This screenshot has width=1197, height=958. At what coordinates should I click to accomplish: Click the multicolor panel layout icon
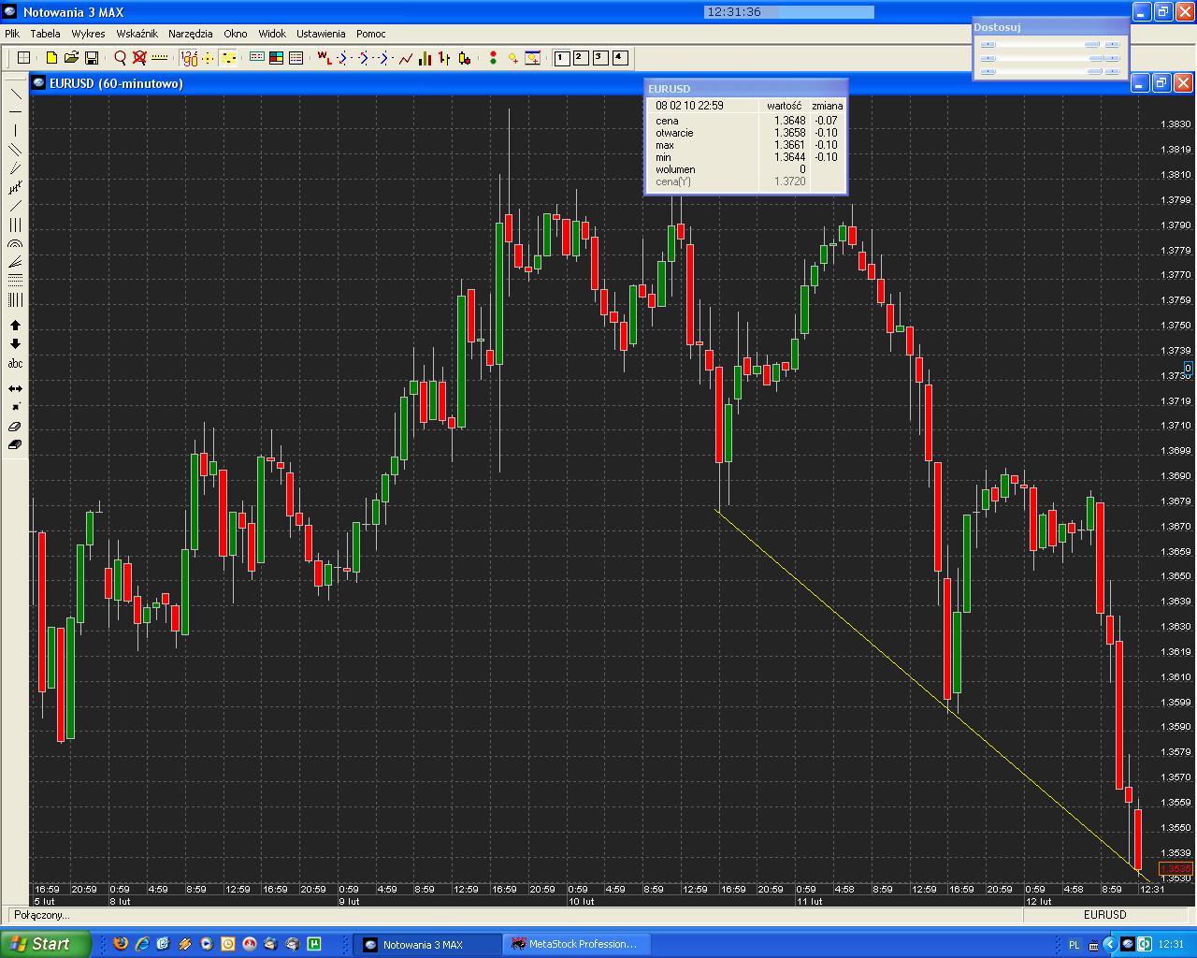276,58
